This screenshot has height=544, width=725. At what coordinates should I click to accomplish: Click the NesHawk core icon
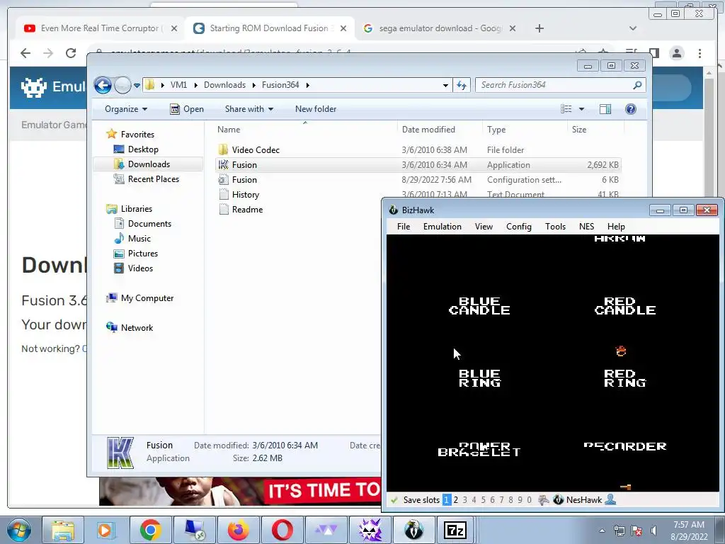coord(558,499)
